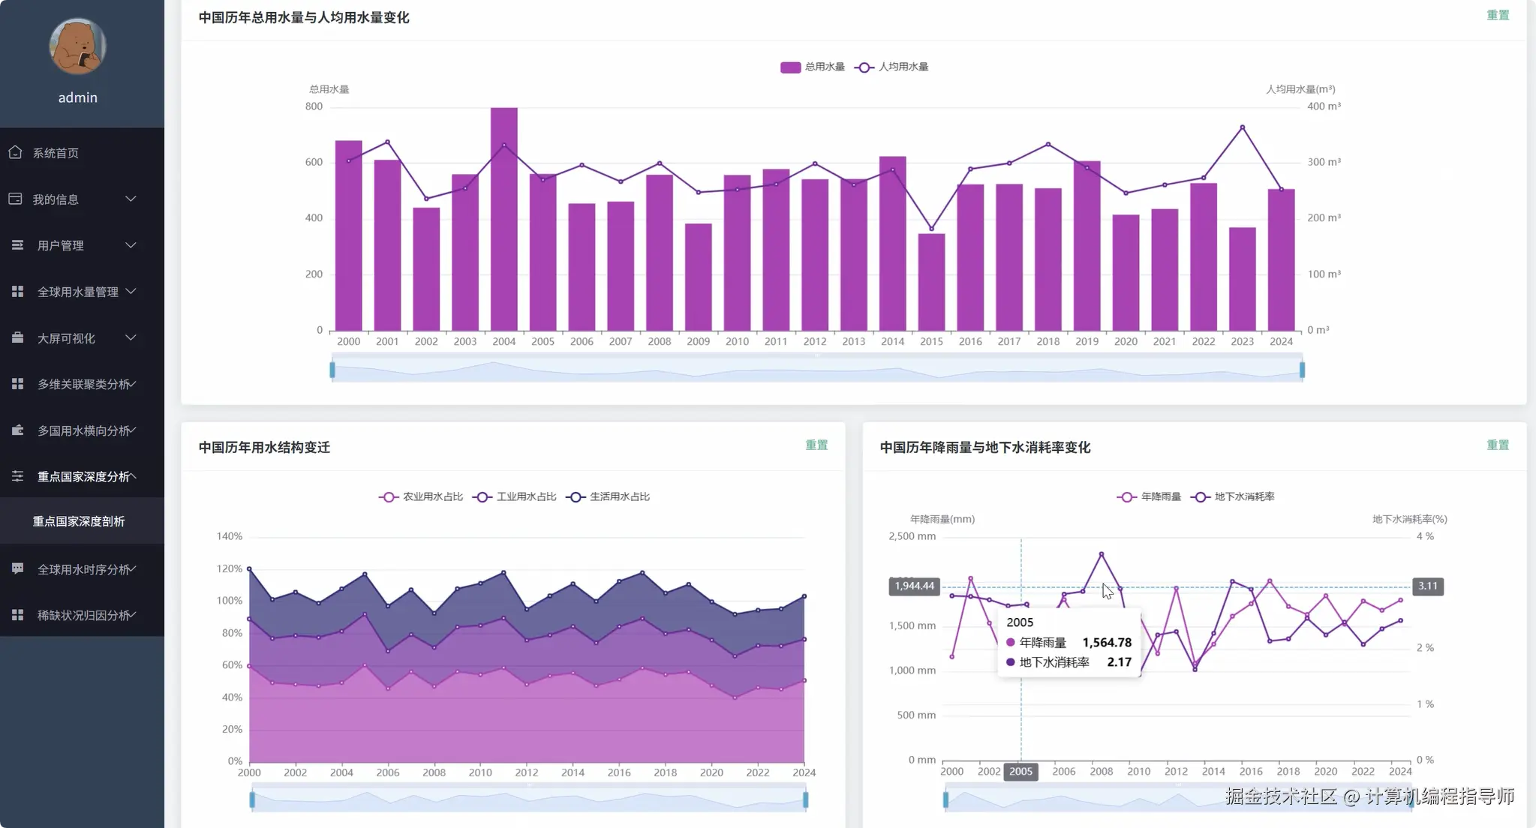Select the 重点国家深度剖析 submenu item

coord(79,521)
